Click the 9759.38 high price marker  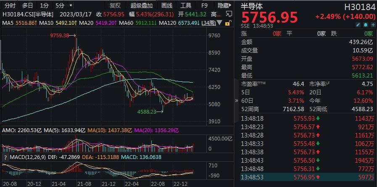(59, 36)
